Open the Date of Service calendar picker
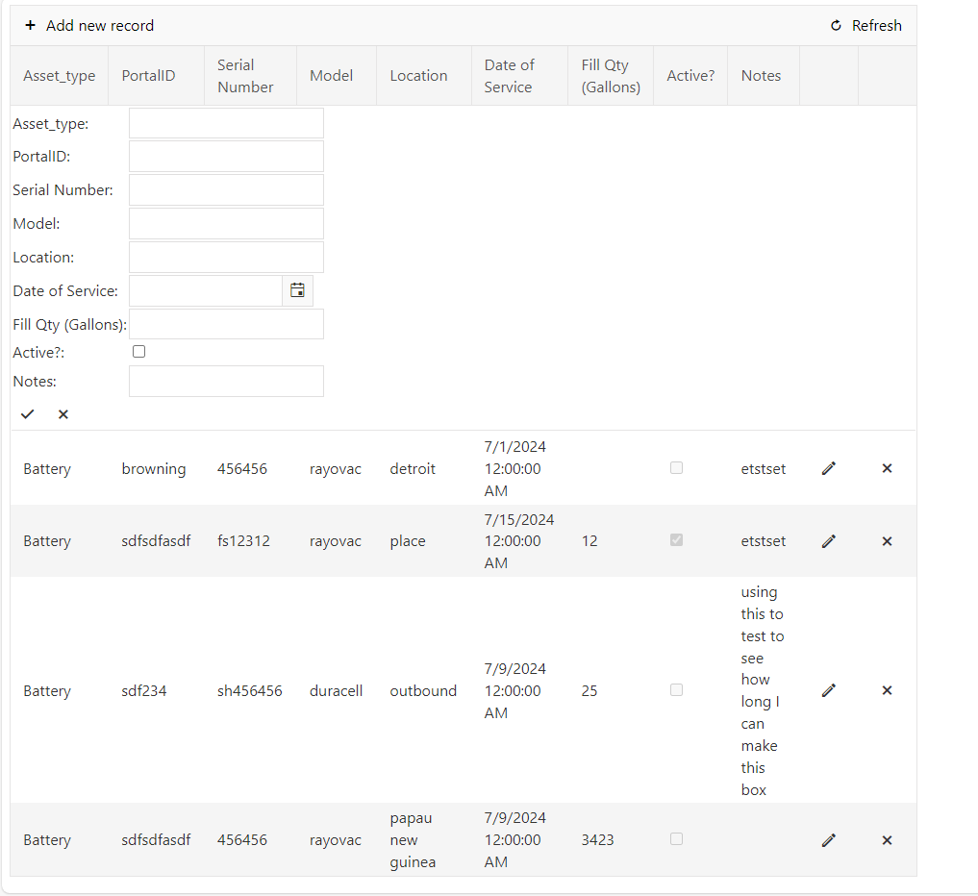The height and width of the screenshot is (896, 978). point(297,290)
